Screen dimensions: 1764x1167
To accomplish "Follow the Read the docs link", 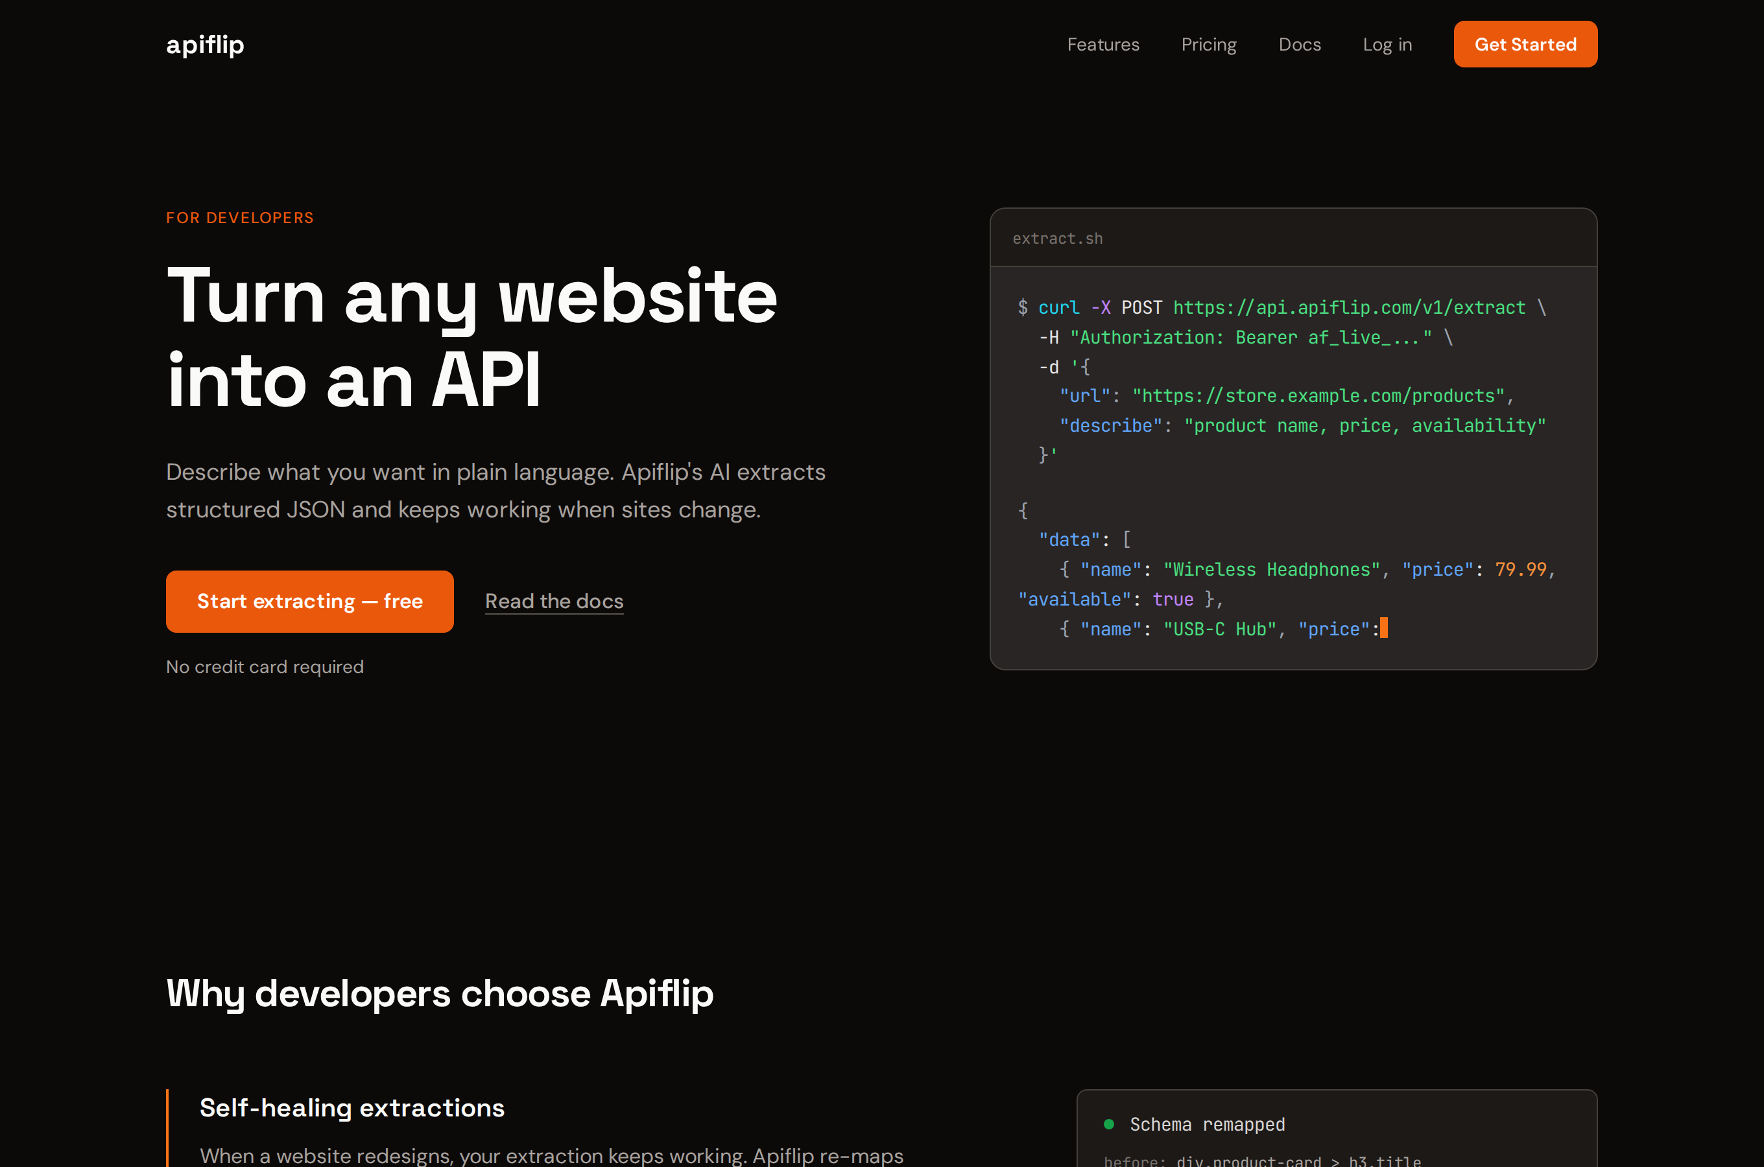I will [554, 602].
